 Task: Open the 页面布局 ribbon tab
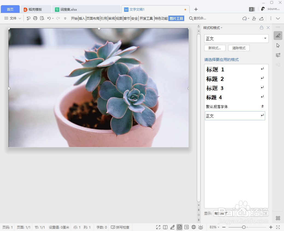point(93,18)
